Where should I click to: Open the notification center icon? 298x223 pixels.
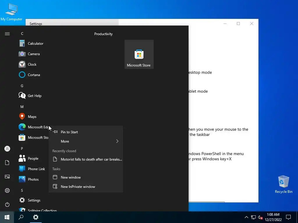[288, 217]
